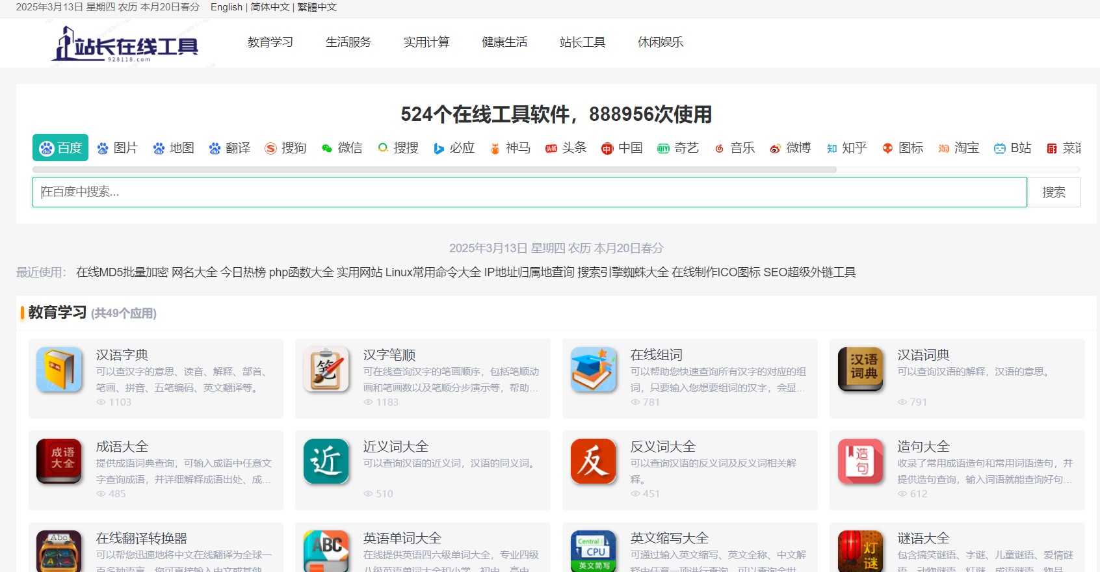Click the 汉字笔顺 brush clipboard icon
Viewport: 1100px width, 572px height.
326,369
